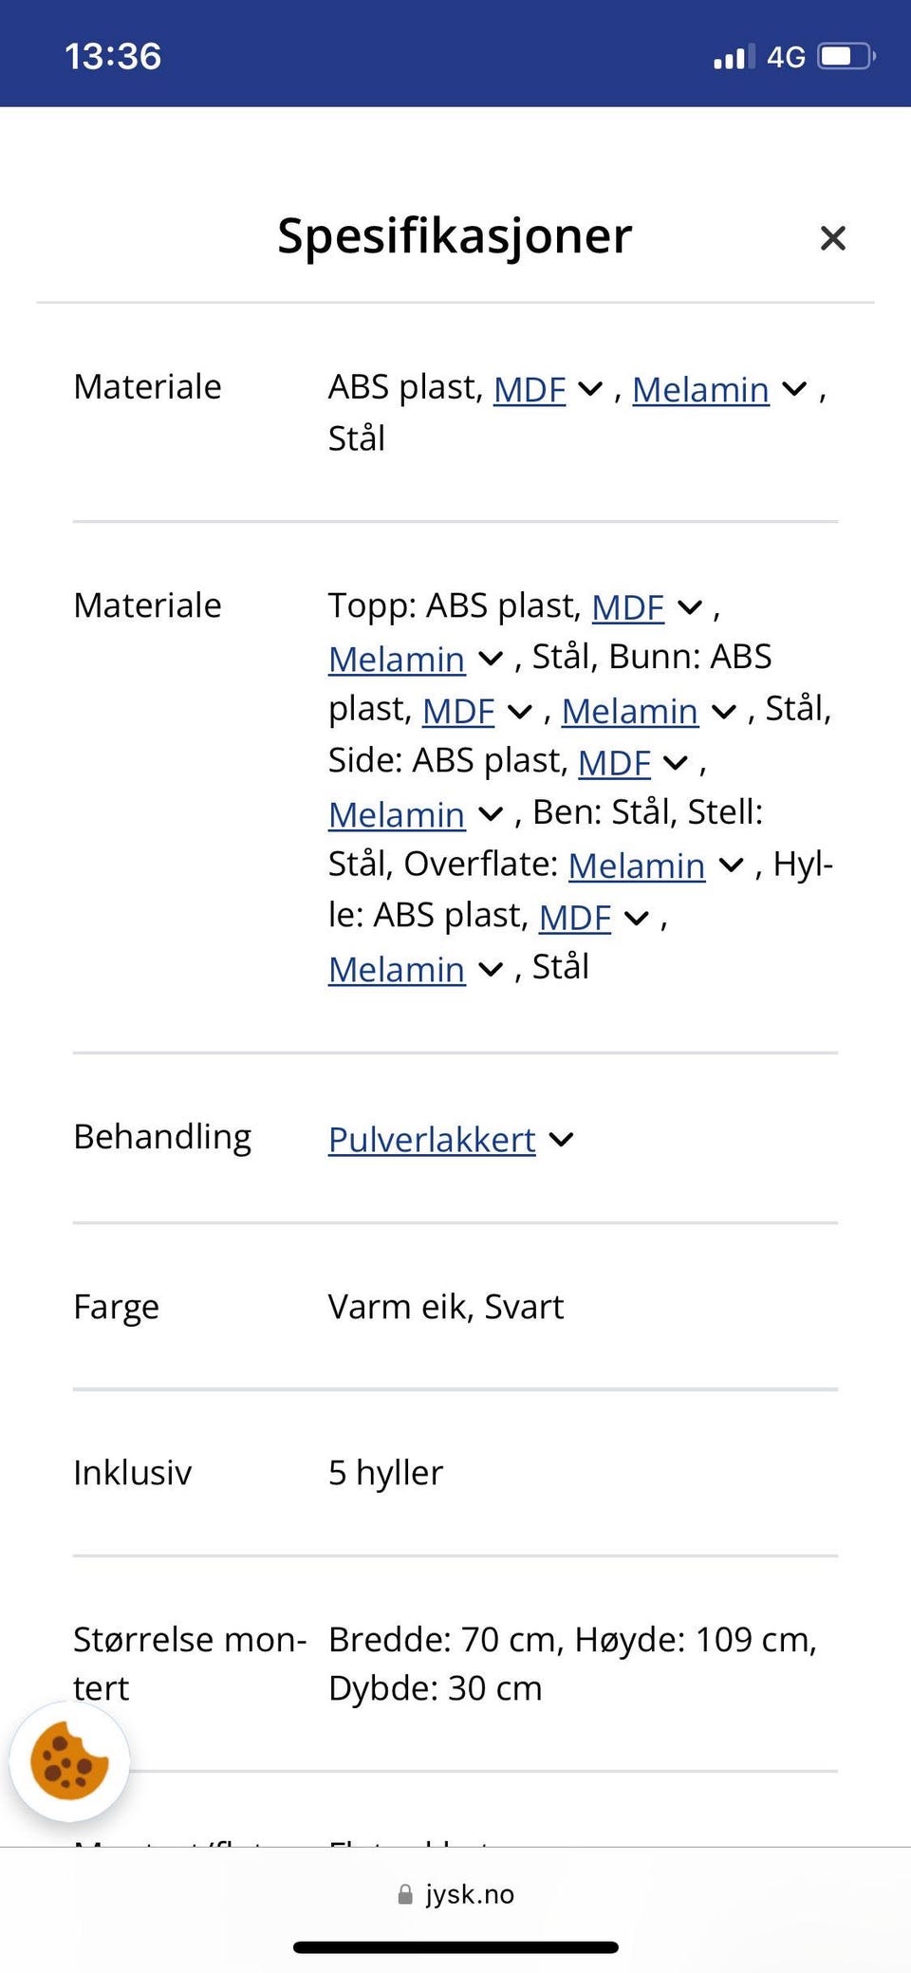Image resolution: width=911 pixels, height=1973 pixels.
Task: Click MDF link after 'Topp: ABS plast'
Action: 627,607
